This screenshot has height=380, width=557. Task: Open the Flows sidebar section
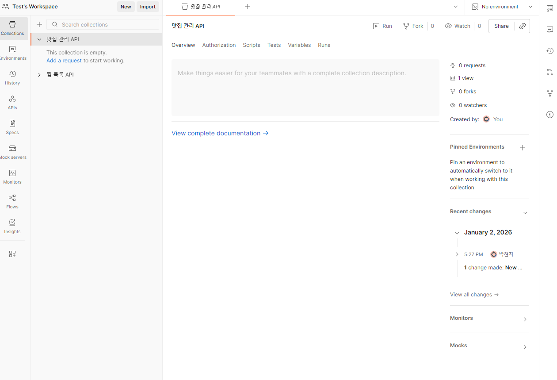click(x=12, y=202)
